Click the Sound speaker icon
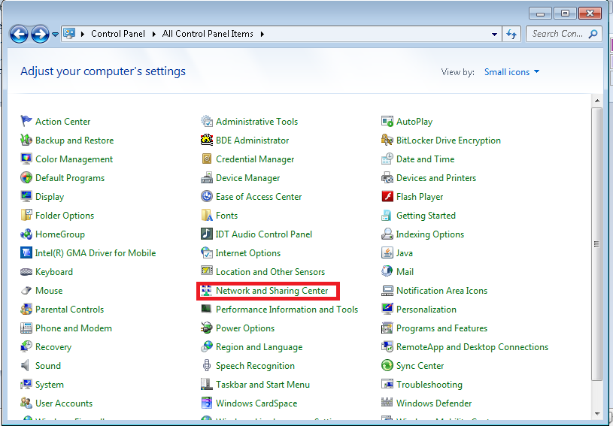The width and height of the screenshot is (613, 426). point(26,365)
